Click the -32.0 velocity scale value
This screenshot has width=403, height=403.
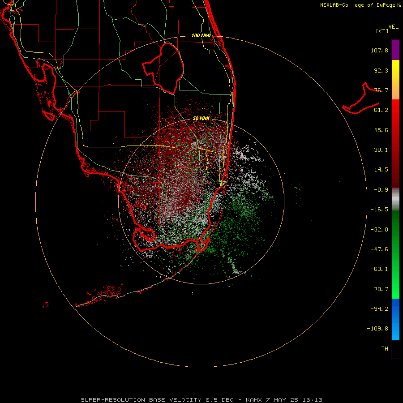tap(379, 230)
